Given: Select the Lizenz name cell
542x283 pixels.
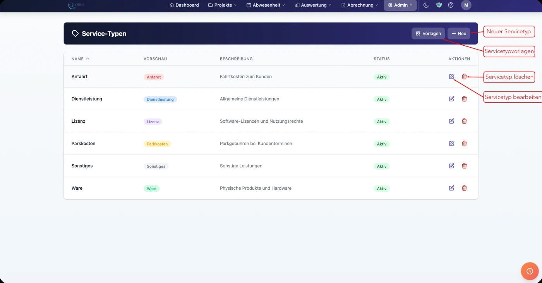Looking at the screenshot, I should coord(78,121).
